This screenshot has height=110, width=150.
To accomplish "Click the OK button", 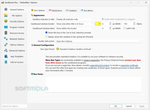I will click(115, 106).
